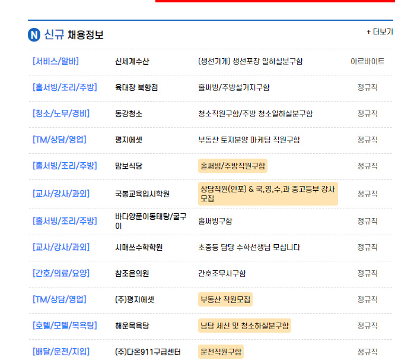The width and height of the screenshot is (395, 360).
Task: Open [홀서빙/조리/주방] category in 육대장 북항점 row
Action: point(65,87)
